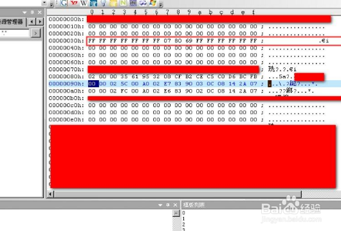Image resolution: width=341 pixels, height=231 pixels.
Task: Click the first FF byte in row 00000030h
Action: pos(92,41)
